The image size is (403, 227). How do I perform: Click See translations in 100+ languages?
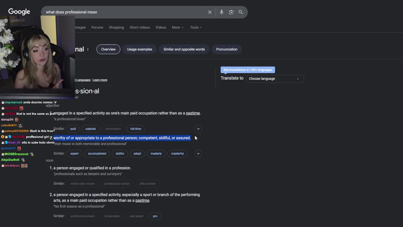(248, 70)
